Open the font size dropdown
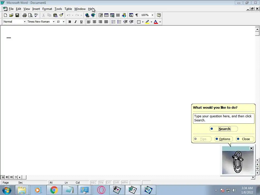The image size is (260, 195). pos(63,22)
